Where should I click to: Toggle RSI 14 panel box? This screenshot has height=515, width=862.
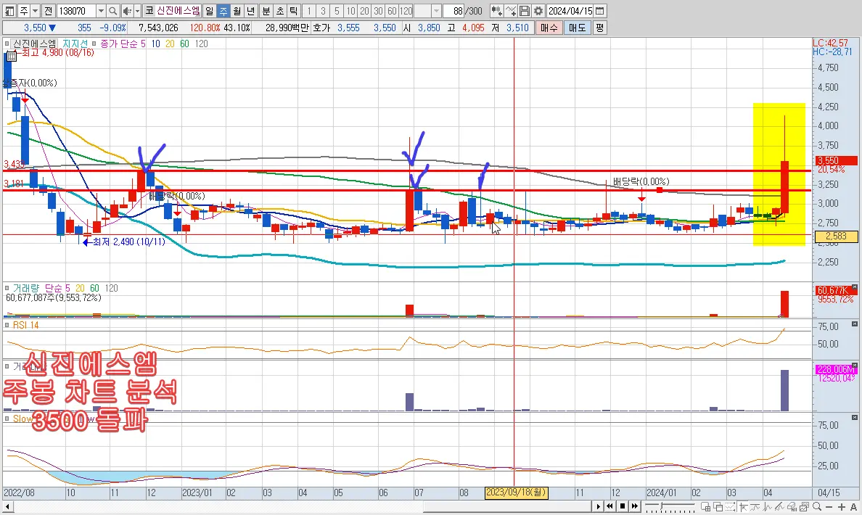coord(7,325)
